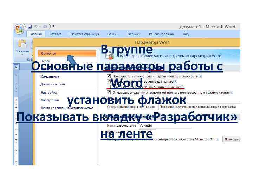Toggle live preview of variants checkbox
The height and width of the screenshot is (190, 253).
[x=109, y=81]
